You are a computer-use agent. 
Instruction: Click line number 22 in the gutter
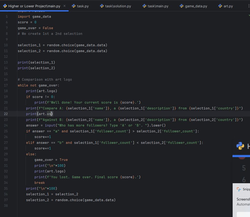pyautogui.click(x=6, y=114)
